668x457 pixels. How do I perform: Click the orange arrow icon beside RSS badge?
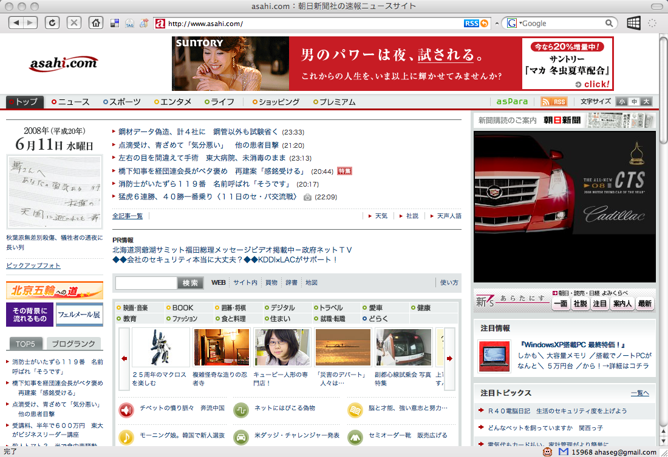click(x=485, y=24)
